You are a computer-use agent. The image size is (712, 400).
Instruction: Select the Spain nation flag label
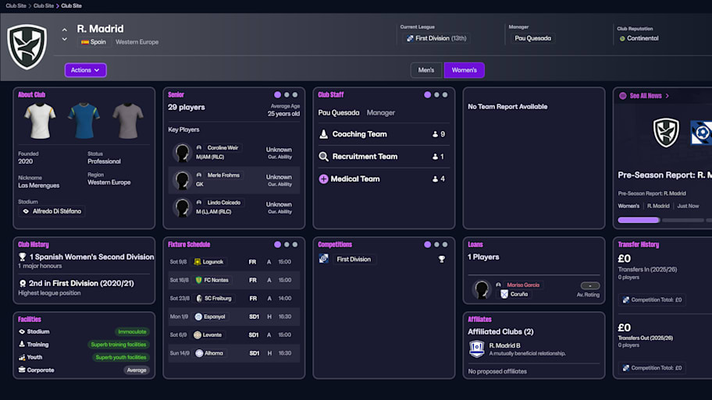coord(94,42)
